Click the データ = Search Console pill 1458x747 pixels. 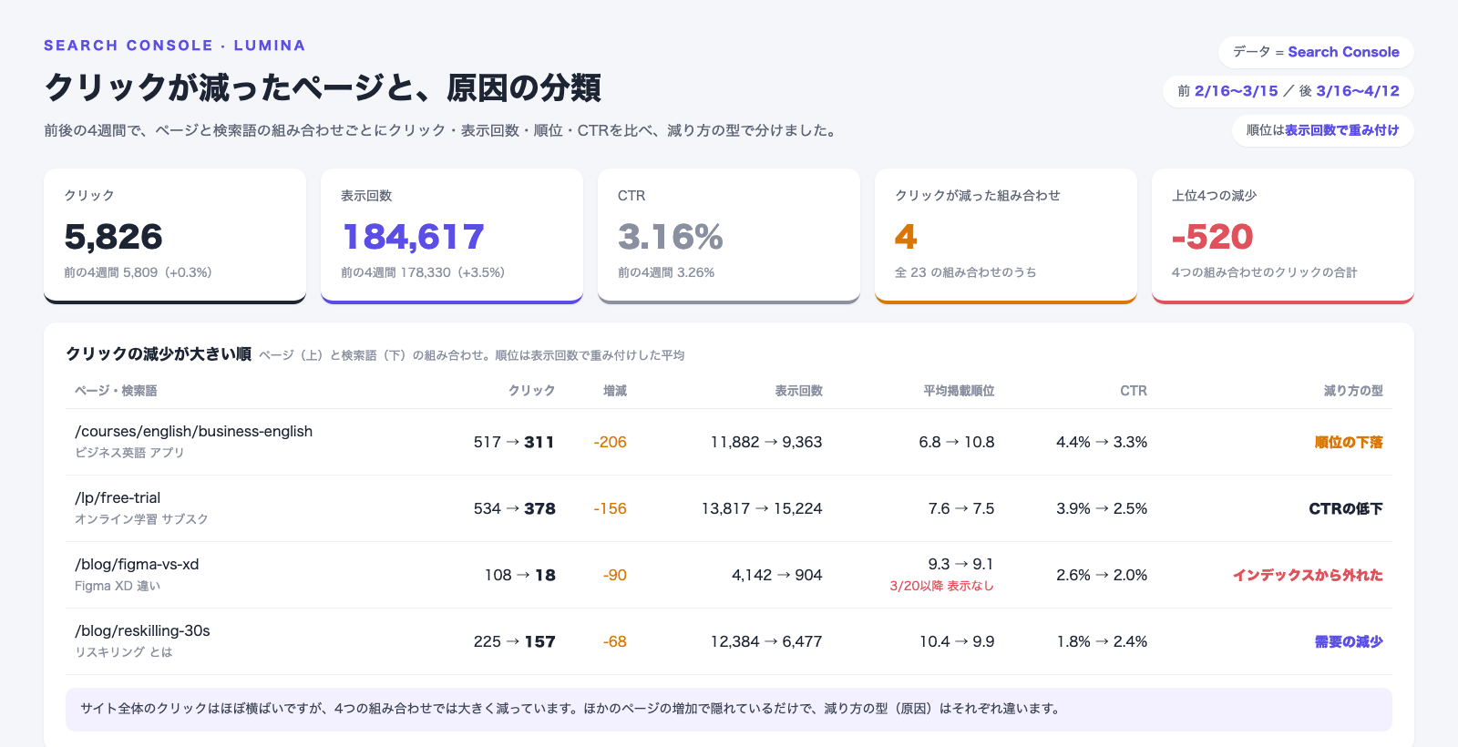1316,52
